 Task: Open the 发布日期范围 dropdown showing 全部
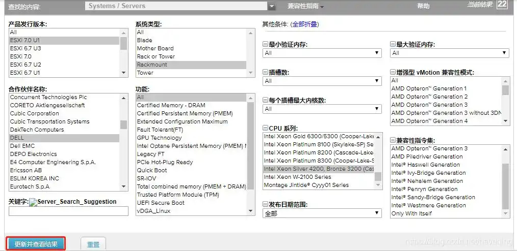coord(322,213)
